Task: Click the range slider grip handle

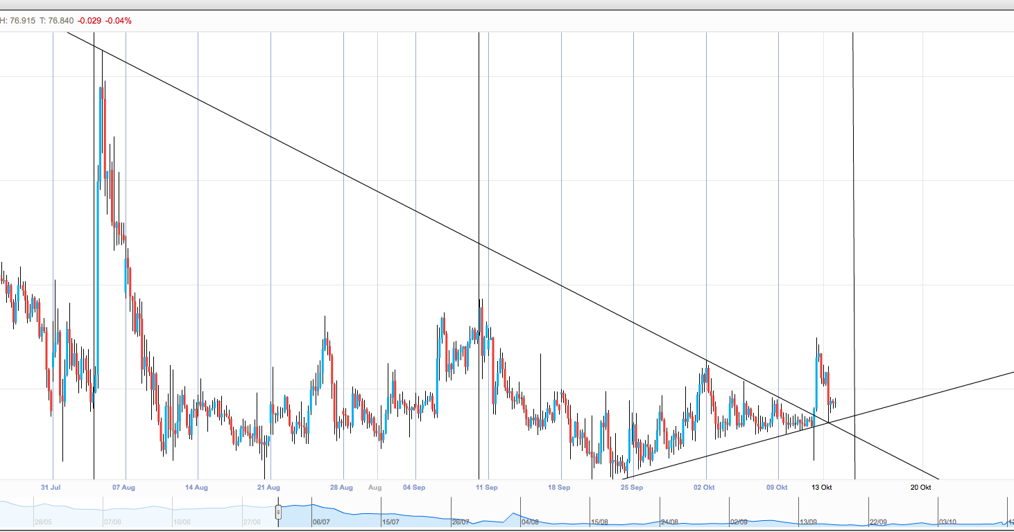Action: click(277, 513)
